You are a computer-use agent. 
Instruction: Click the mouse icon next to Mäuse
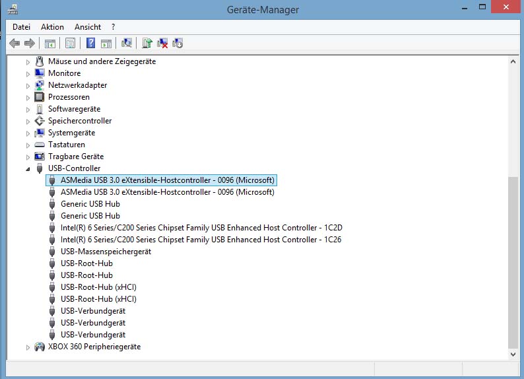tap(40, 61)
